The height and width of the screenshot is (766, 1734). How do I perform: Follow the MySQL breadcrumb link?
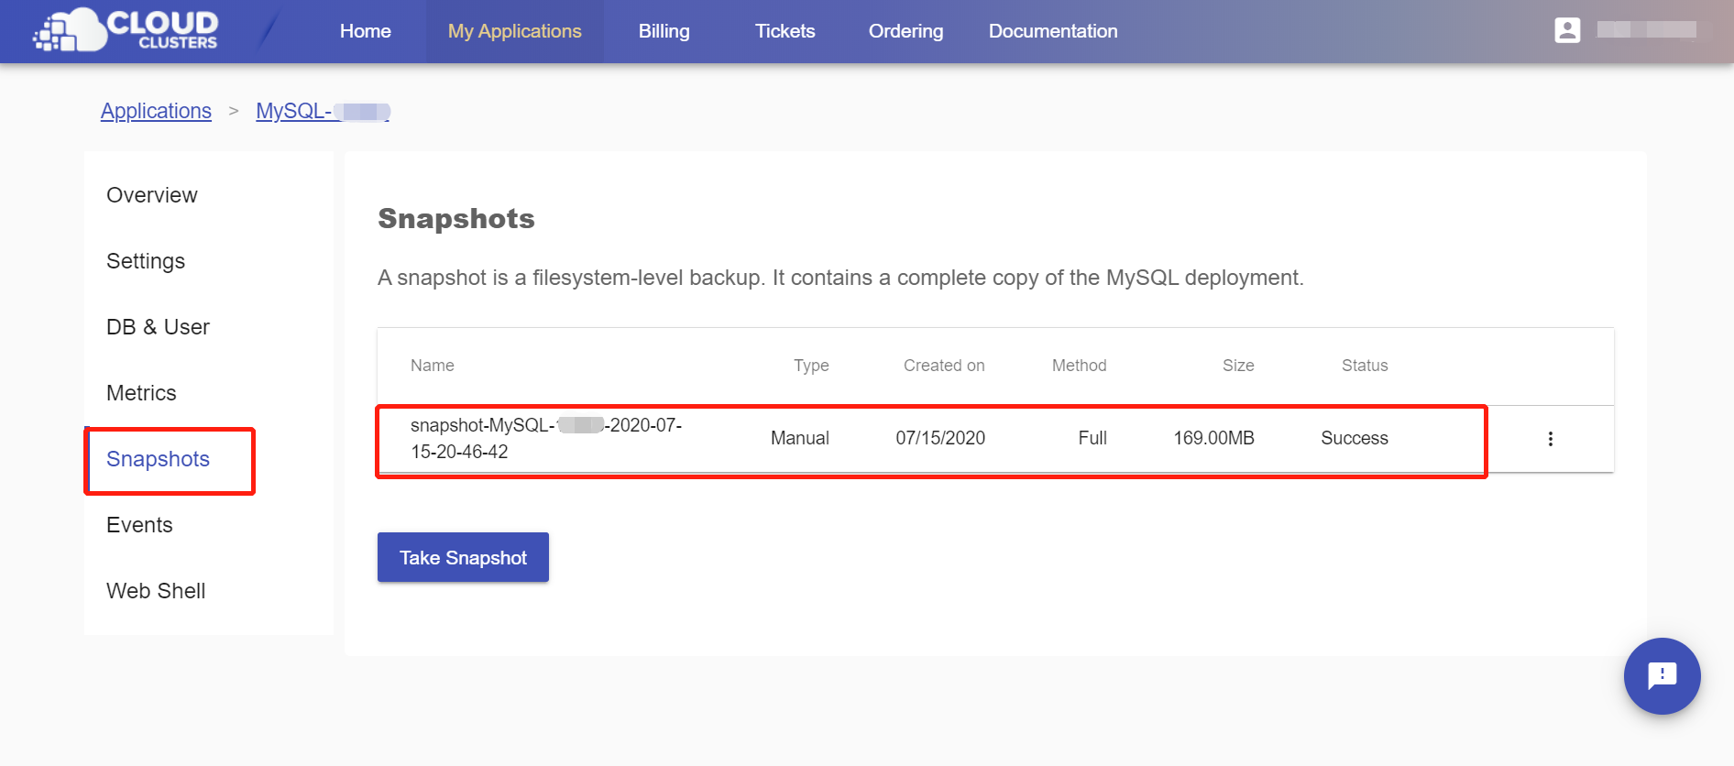tap(323, 111)
